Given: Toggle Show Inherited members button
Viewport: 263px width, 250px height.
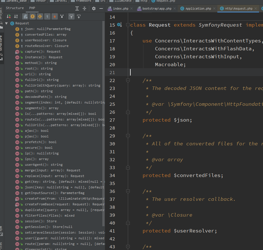Looking at the screenshot, I should (25, 16).
